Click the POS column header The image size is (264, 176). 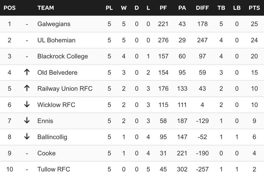point(10,8)
